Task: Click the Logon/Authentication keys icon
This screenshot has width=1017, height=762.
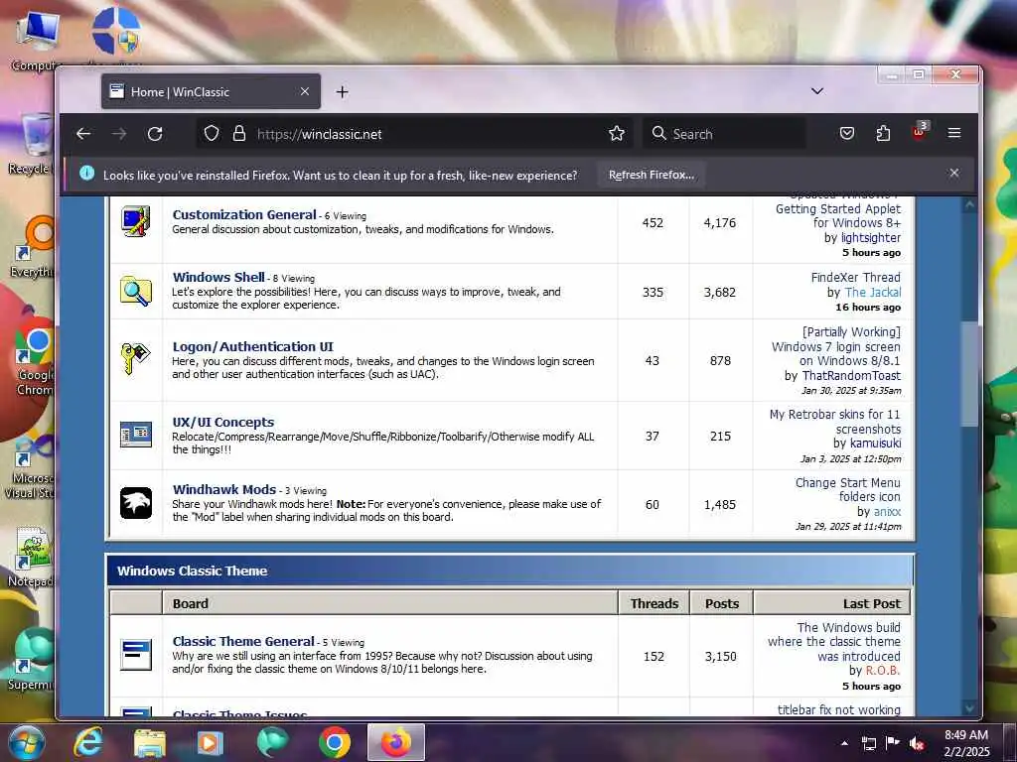Action: (135, 358)
